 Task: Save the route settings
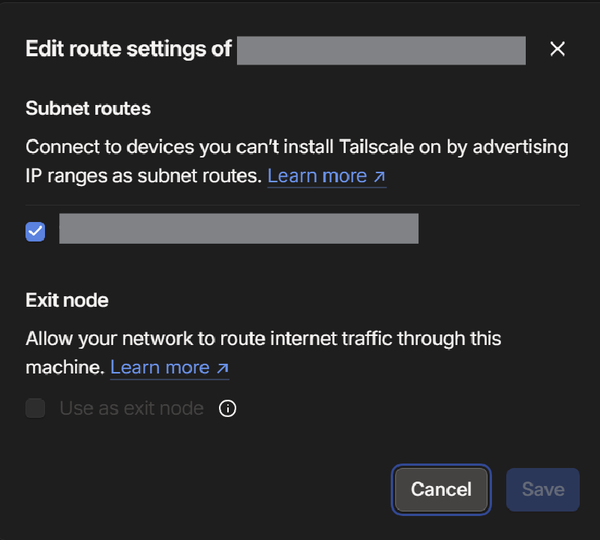pos(542,490)
